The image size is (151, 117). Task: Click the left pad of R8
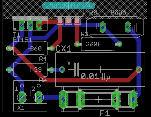pyautogui.click(x=103, y=27)
